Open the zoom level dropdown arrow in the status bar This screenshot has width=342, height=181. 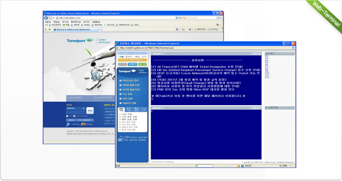290,166
